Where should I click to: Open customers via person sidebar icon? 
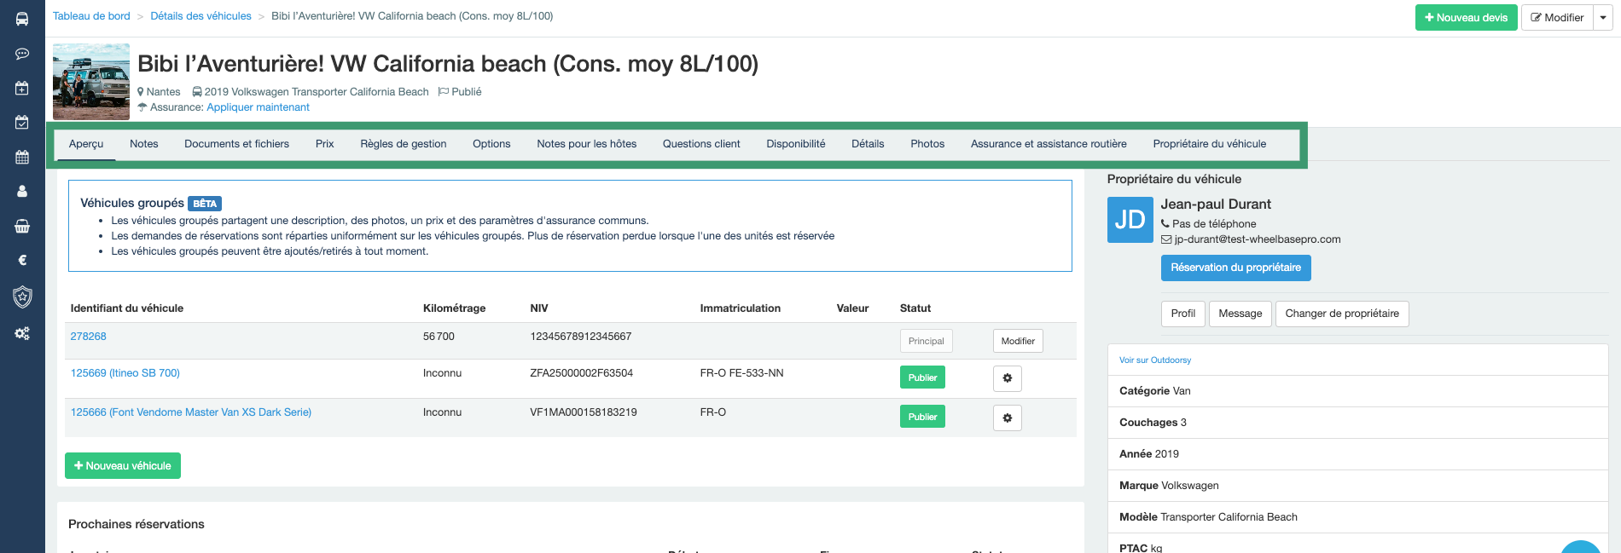point(22,192)
